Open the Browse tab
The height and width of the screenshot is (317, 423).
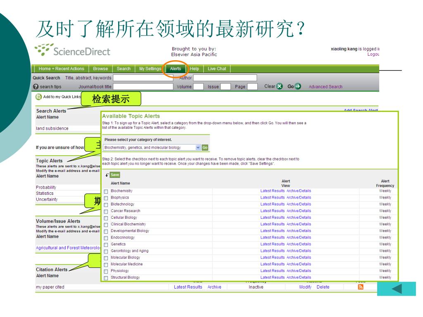point(100,69)
